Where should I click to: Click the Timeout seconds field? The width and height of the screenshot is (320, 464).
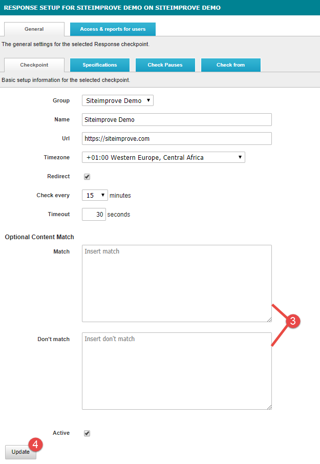coord(94,214)
